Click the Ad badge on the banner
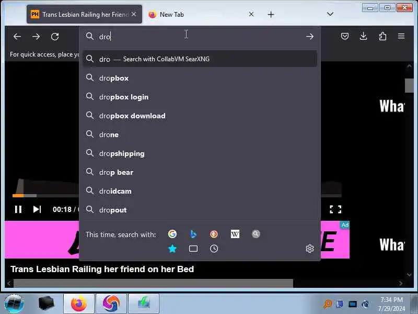418x314 pixels. pos(345,225)
